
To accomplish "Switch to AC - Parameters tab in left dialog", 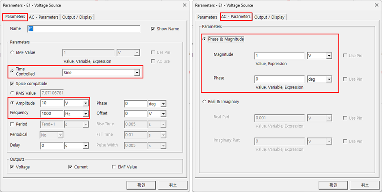I will click(x=44, y=17).
